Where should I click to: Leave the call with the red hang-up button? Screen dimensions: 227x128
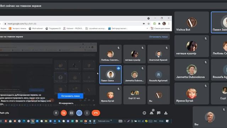click(96, 113)
